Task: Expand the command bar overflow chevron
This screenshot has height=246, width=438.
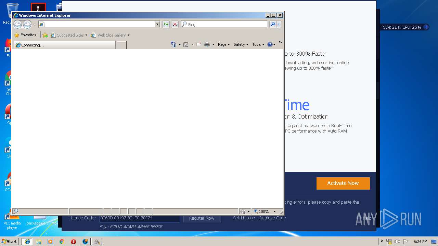Action: [x=280, y=42]
